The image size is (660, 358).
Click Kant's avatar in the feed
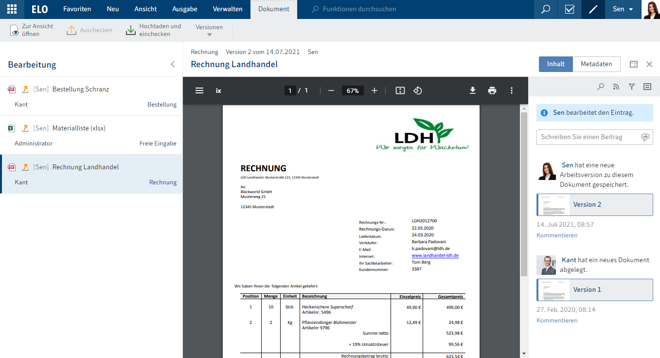(546, 265)
